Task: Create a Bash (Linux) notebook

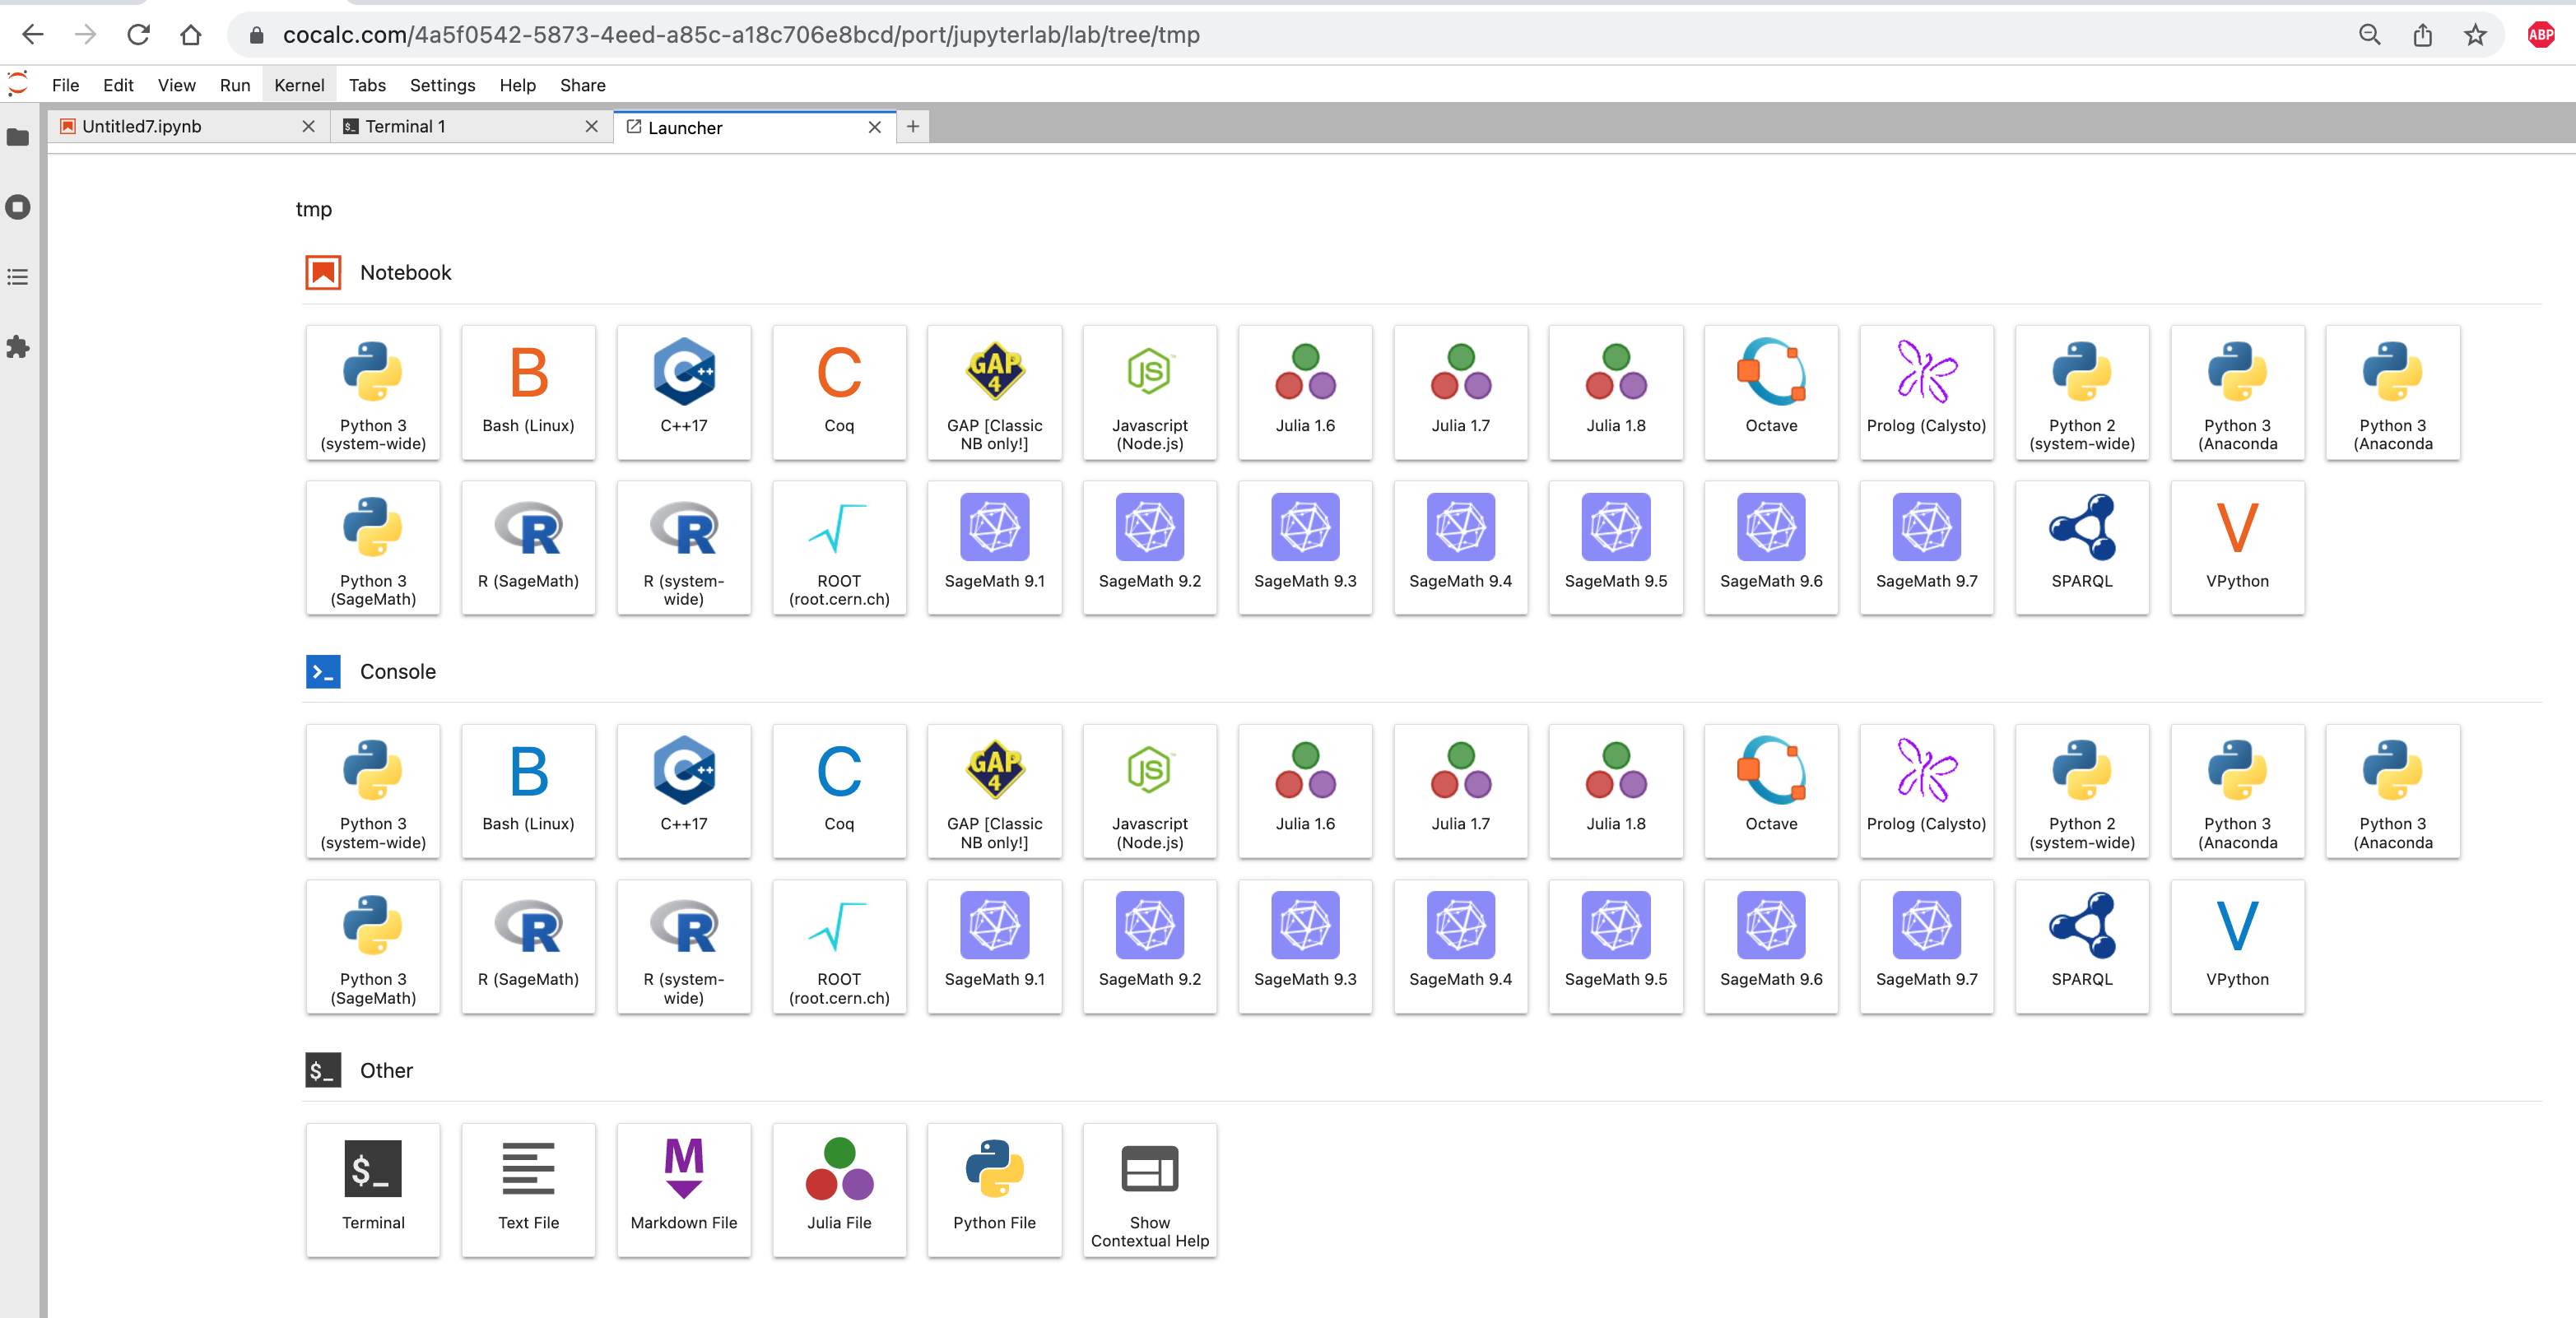Action: click(x=528, y=393)
